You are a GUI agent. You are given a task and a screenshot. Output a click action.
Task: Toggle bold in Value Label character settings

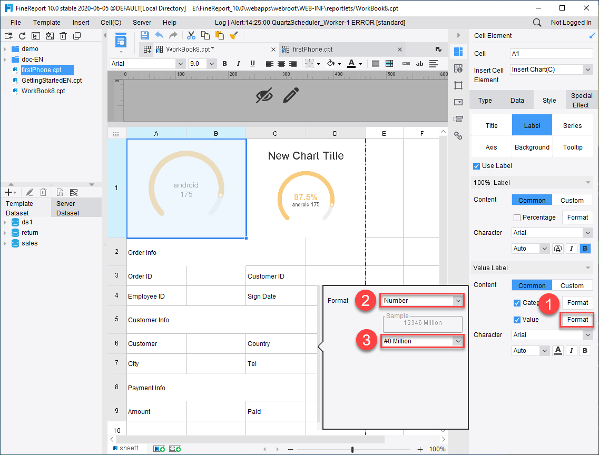click(585, 351)
